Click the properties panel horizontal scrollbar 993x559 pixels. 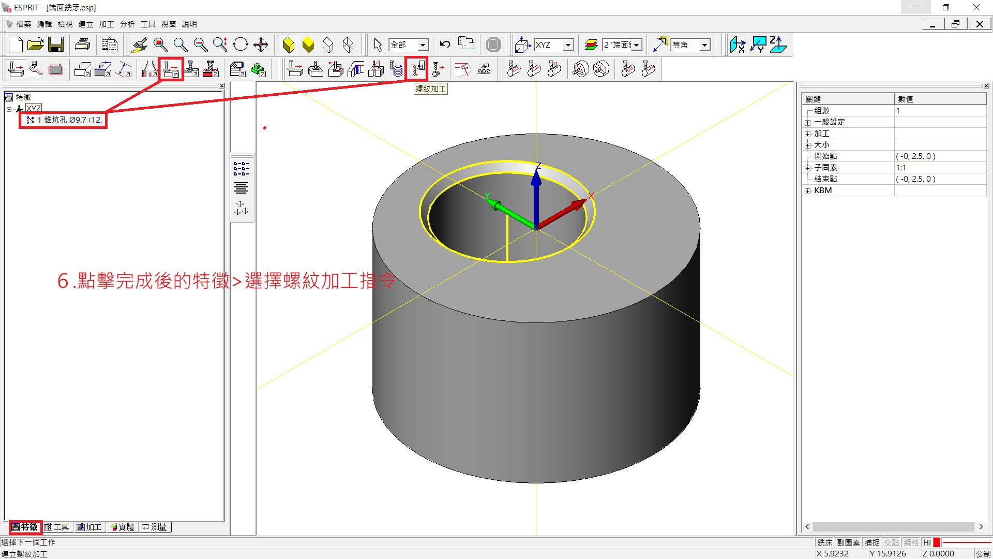[x=893, y=526]
